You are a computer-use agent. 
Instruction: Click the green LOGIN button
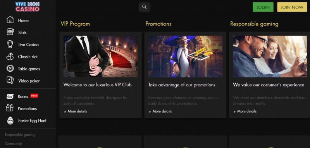(x=263, y=7)
